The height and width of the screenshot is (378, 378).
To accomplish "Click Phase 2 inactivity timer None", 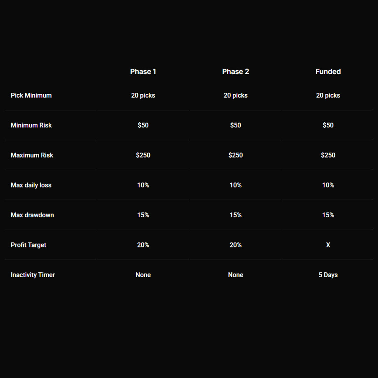I will (236, 275).
